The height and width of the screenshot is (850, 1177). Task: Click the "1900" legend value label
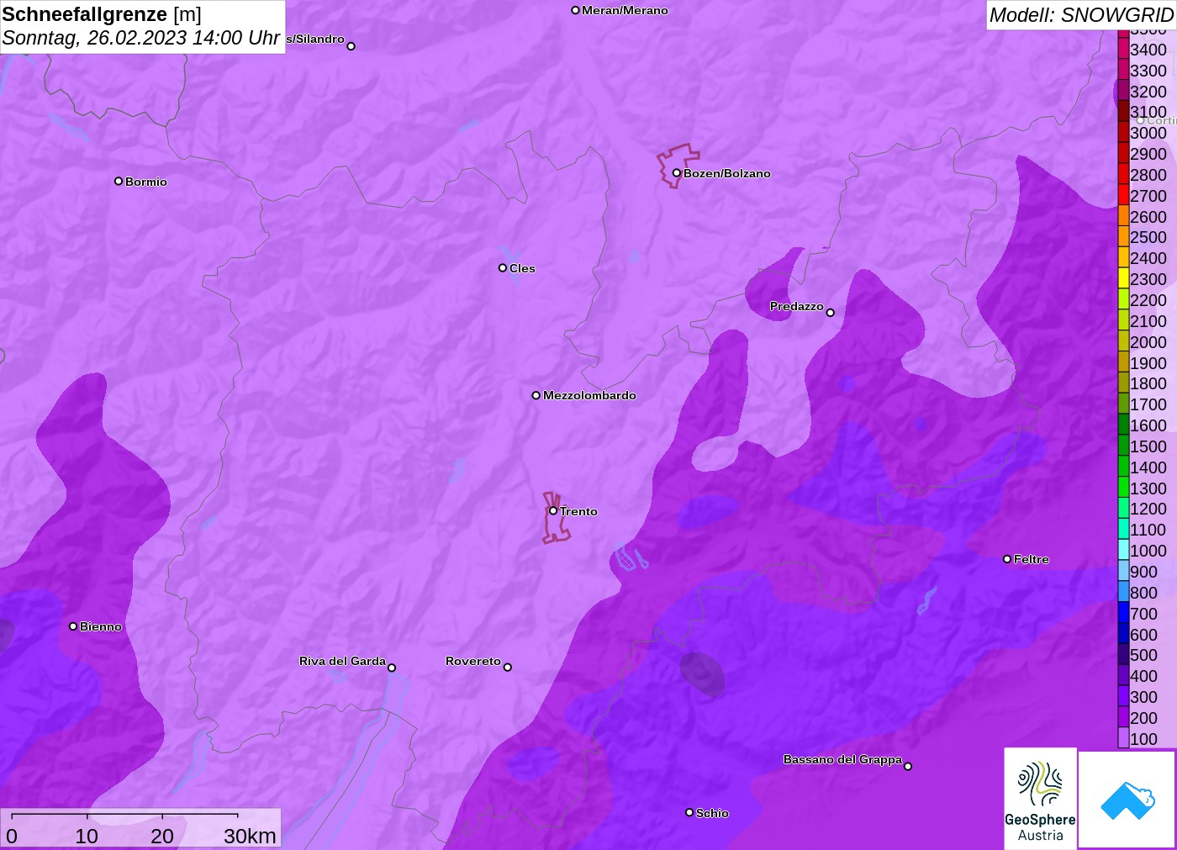click(x=1148, y=362)
